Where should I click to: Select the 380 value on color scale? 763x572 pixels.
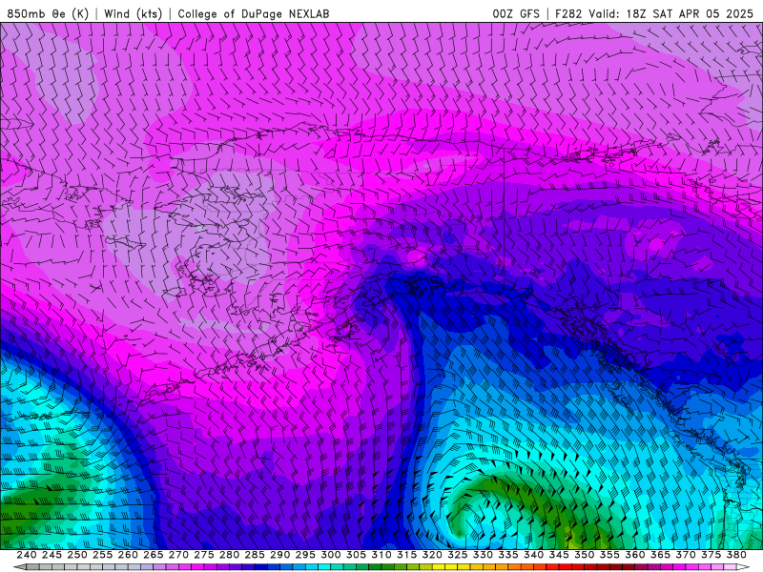click(x=736, y=555)
